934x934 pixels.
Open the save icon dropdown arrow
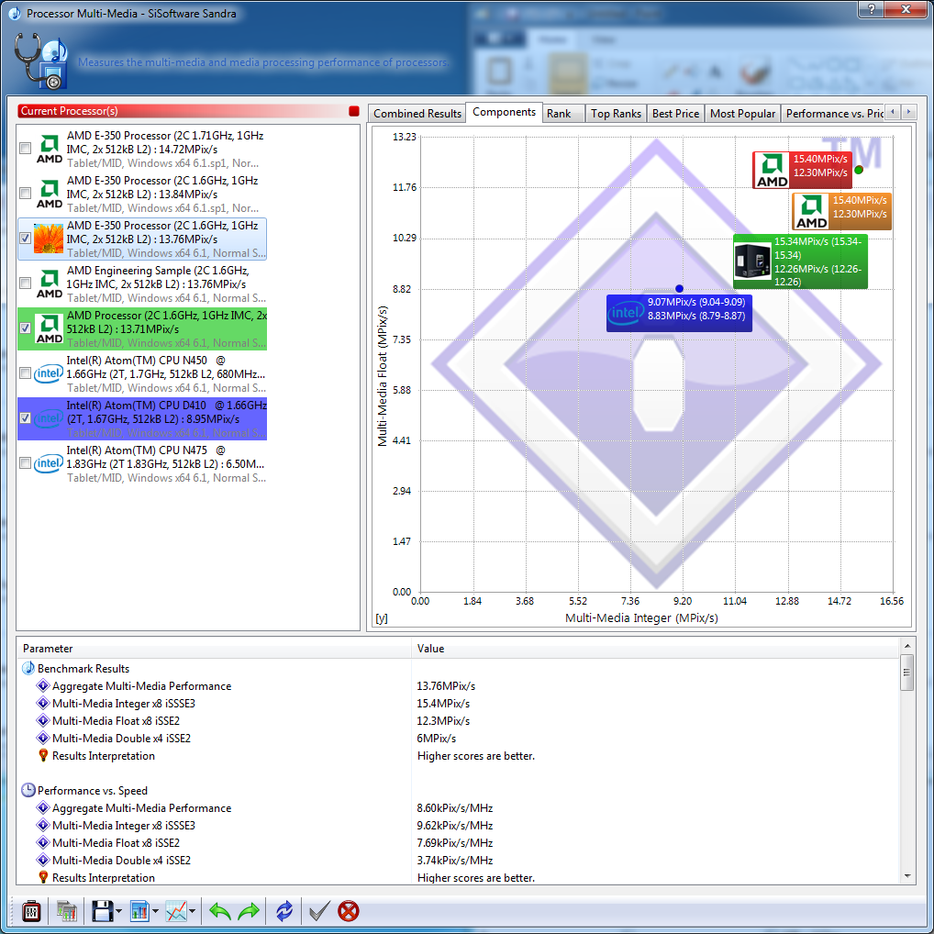coord(119,912)
